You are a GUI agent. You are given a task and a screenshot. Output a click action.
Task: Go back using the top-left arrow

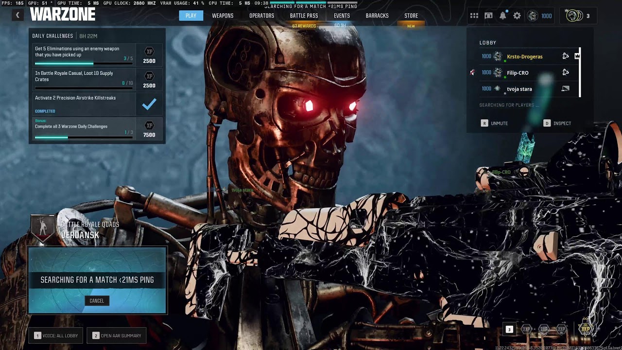tap(17, 15)
